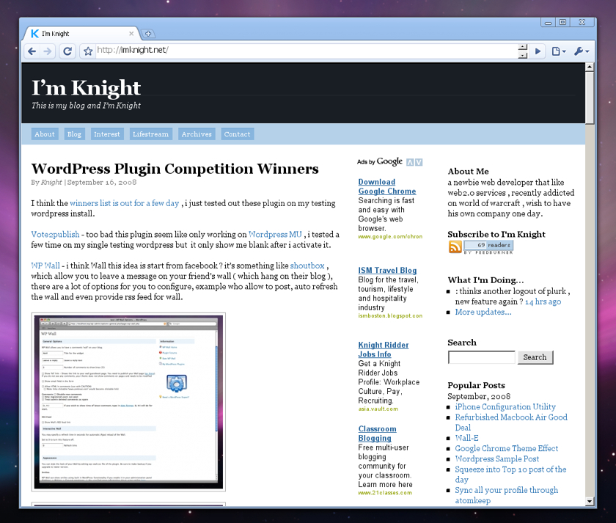Open 'Sync all your profile through atomkeep' post

pos(507,495)
